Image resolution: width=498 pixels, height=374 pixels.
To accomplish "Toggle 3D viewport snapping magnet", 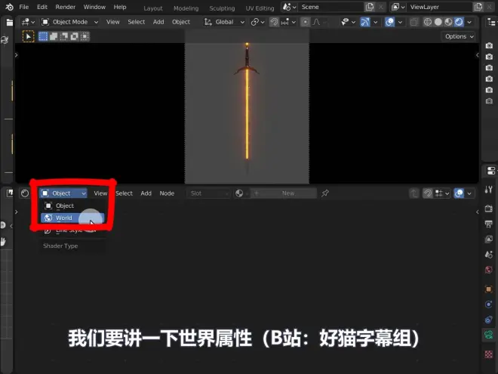I will (274, 22).
